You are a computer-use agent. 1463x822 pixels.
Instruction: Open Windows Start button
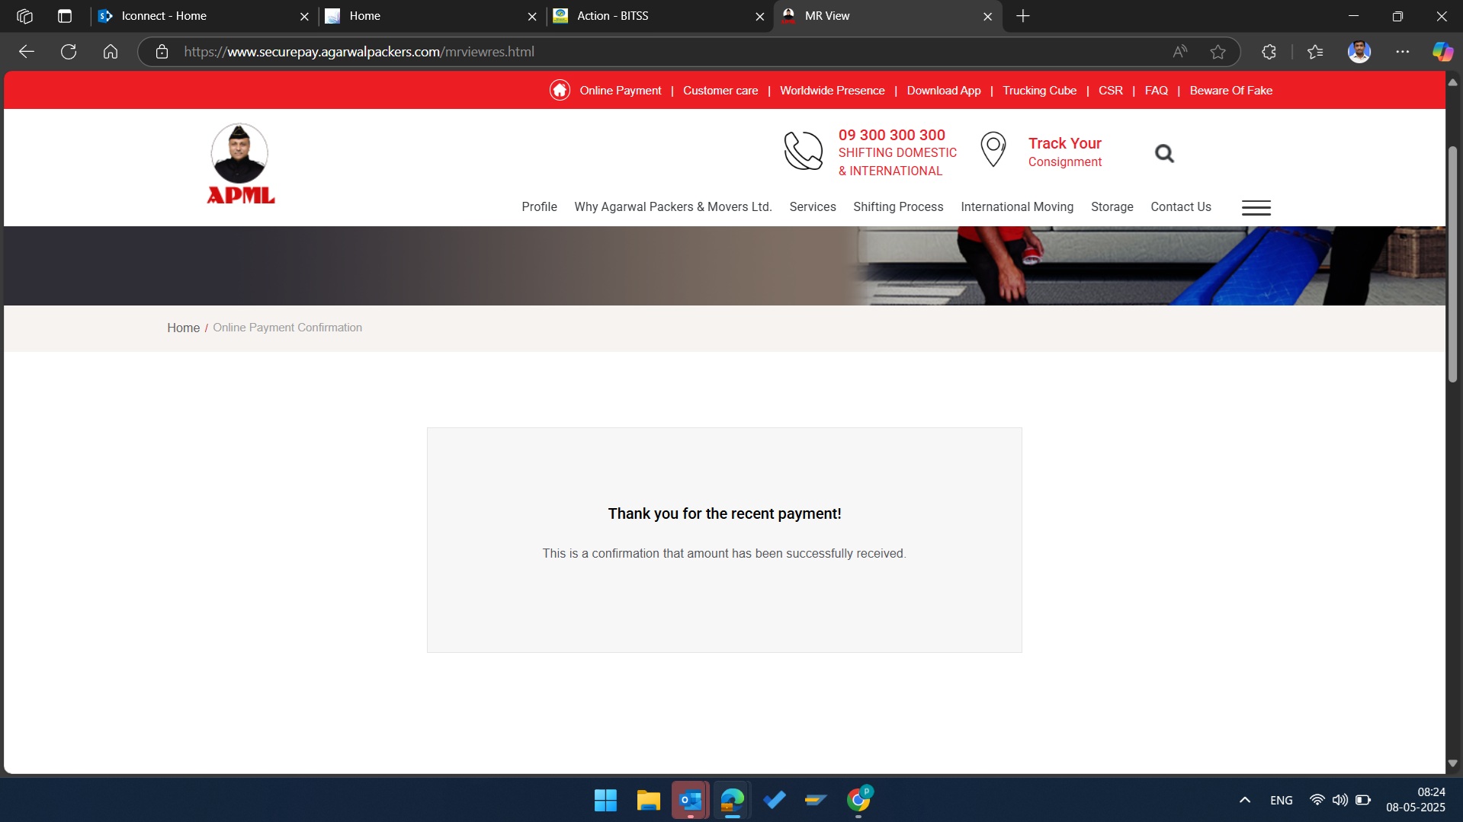pos(605,800)
